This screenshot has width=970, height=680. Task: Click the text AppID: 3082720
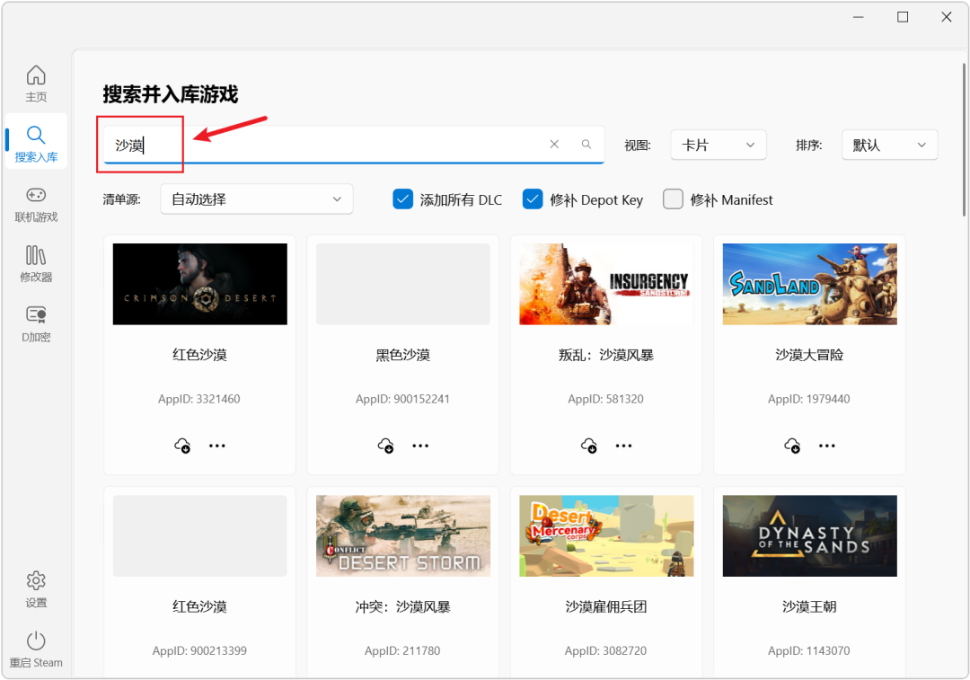coord(605,651)
